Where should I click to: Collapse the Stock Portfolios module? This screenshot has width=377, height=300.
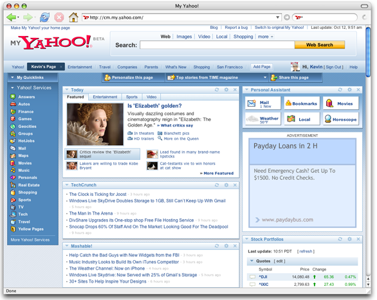[x=246, y=239]
